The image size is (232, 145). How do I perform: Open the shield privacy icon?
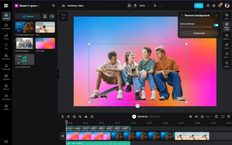208,6
